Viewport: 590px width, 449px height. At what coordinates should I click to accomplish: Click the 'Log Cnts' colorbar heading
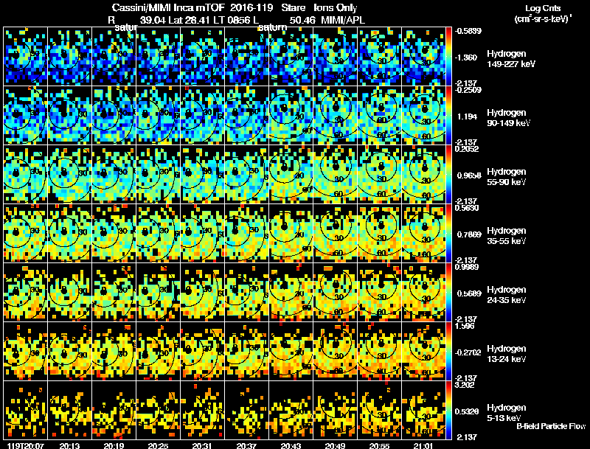543,8
